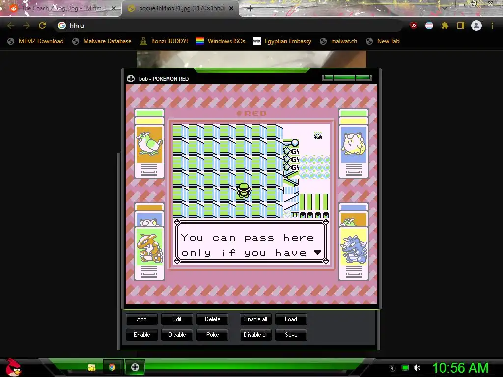Click the Enable all button
The height and width of the screenshot is (377, 503).
click(255, 319)
